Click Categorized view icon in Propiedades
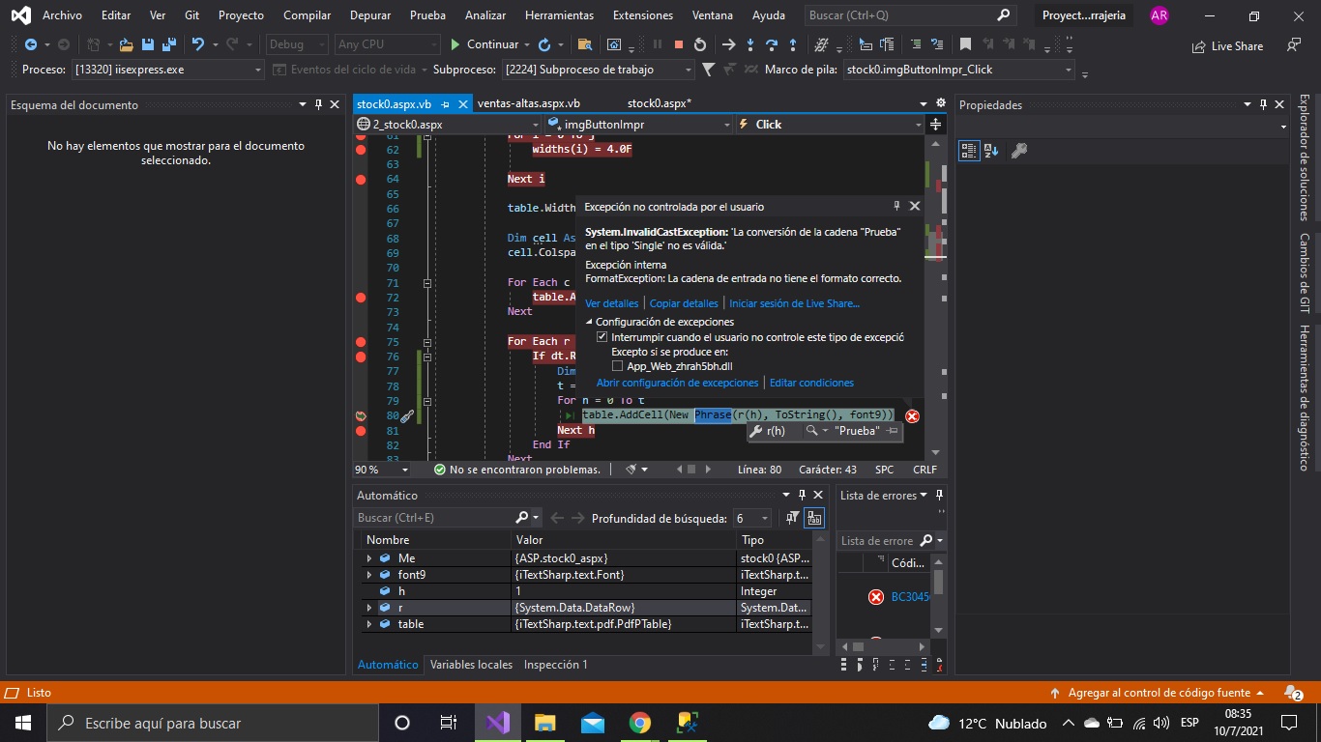The image size is (1321, 742). [969, 151]
